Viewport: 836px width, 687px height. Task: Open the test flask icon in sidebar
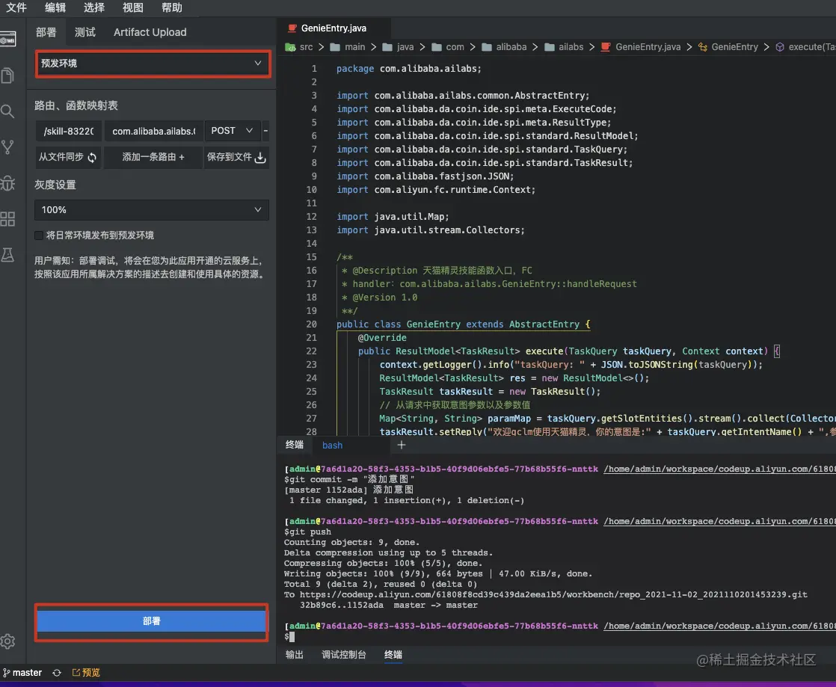(8, 255)
